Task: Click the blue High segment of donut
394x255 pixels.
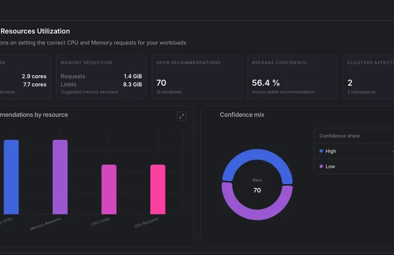Action: (257, 155)
